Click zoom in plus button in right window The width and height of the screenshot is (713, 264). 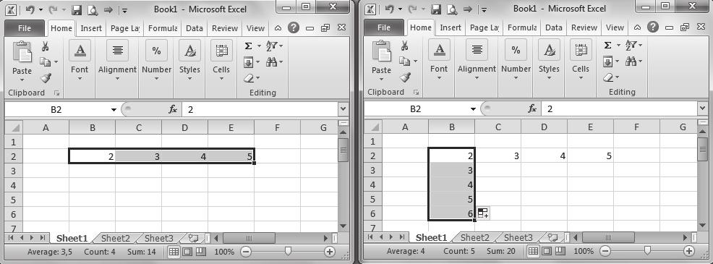coord(689,251)
